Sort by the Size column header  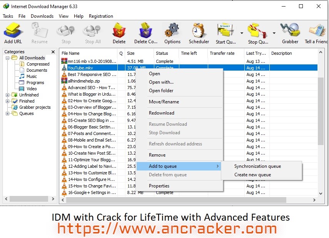(x=139, y=53)
